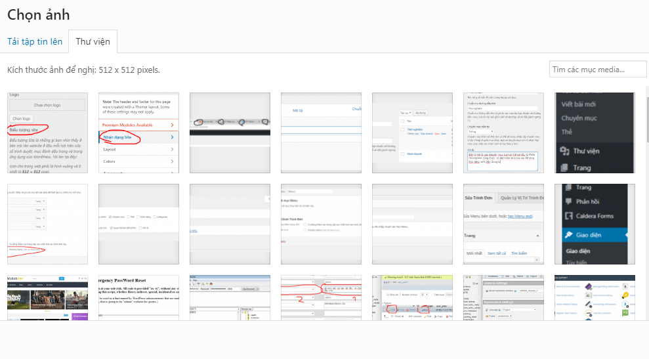Select the 'Emergency PassWord Reset' thumbnail

pyautogui.click(x=138, y=297)
